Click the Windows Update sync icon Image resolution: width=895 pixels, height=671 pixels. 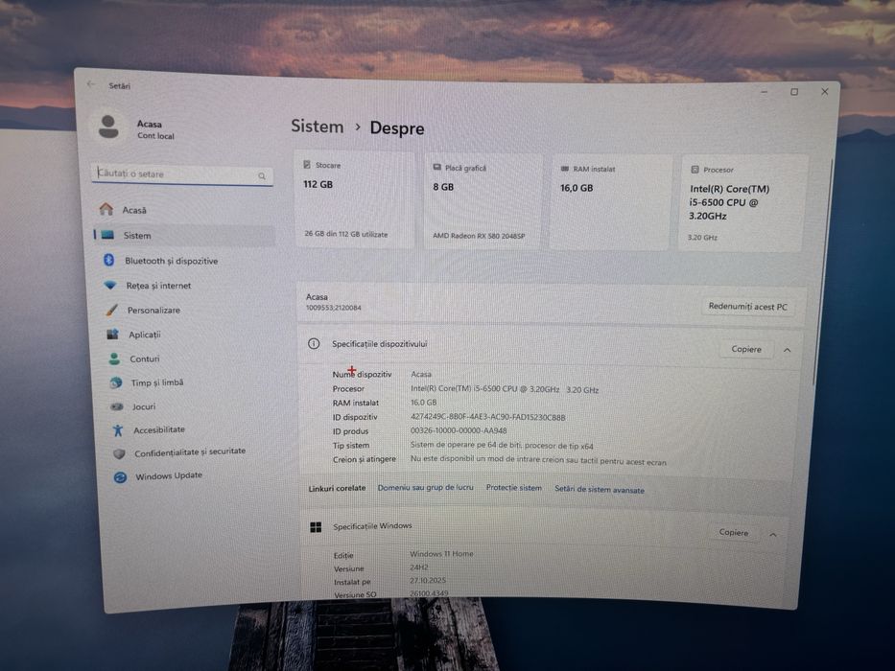pos(120,477)
